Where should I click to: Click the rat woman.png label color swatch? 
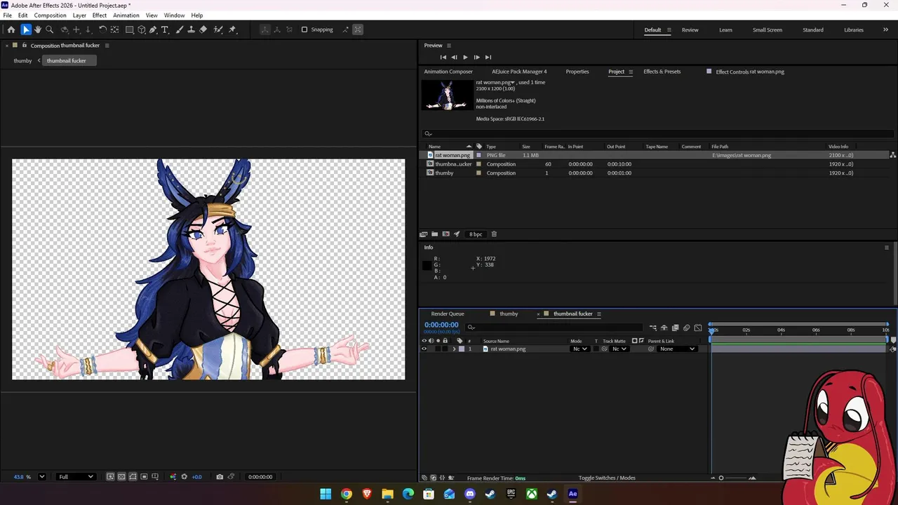pyautogui.click(x=461, y=349)
